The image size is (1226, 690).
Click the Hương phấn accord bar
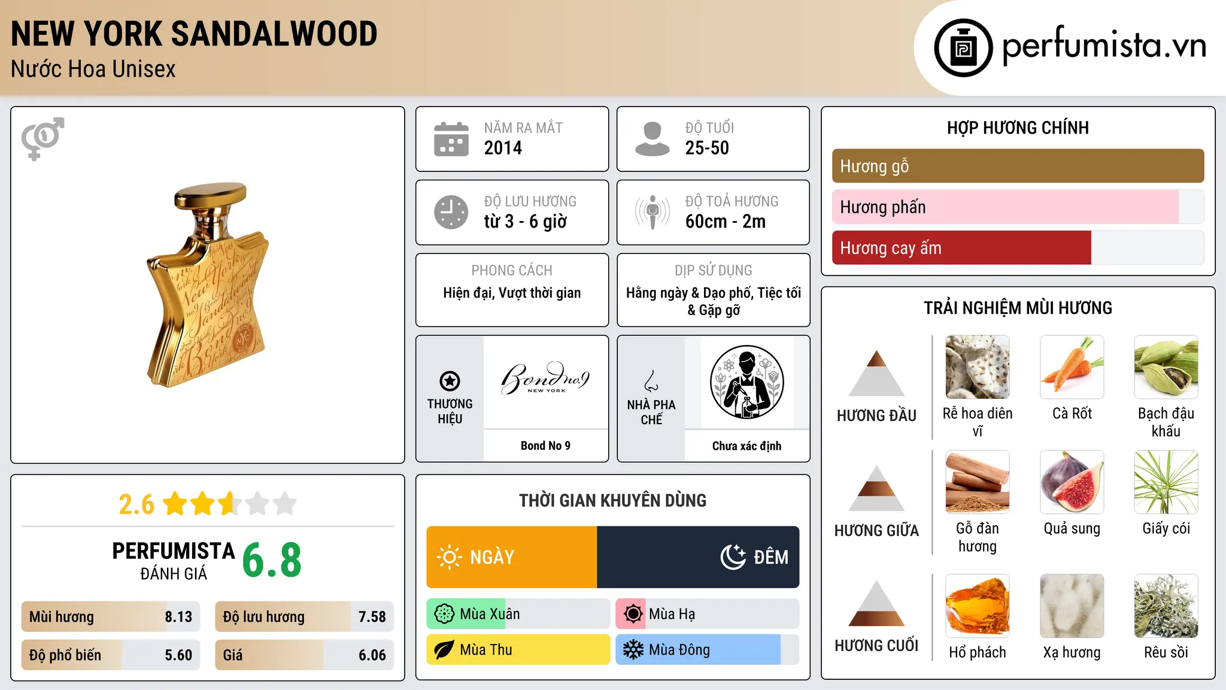[1018, 207]
